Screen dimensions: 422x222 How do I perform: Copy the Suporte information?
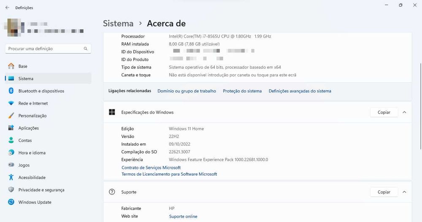pyautogui.click(x=384, y=192)
